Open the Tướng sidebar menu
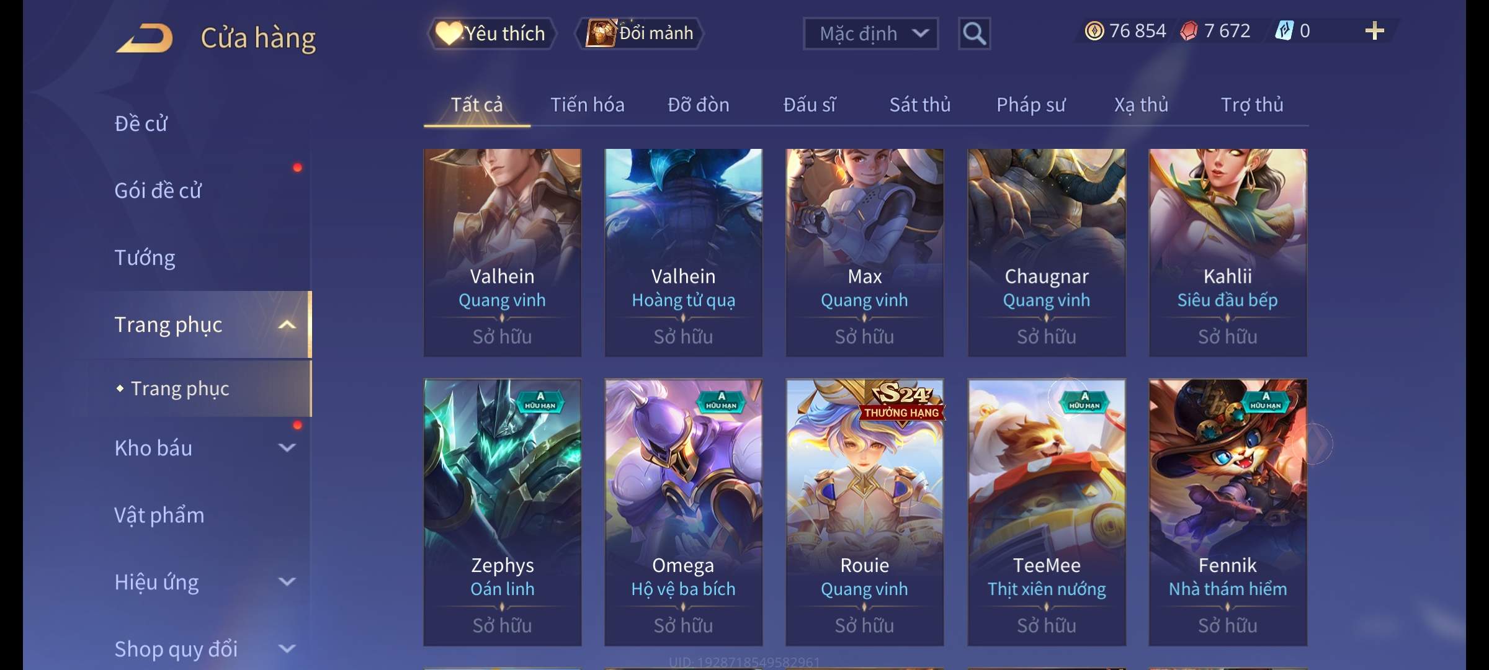 click(145, 257)
